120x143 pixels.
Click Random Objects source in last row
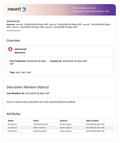(66, 131)
